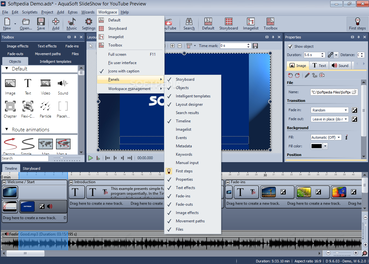This screenshot has height=264, width=369.
Task: Select the Image object in Toolbox
Action: [x=10, y=87]
